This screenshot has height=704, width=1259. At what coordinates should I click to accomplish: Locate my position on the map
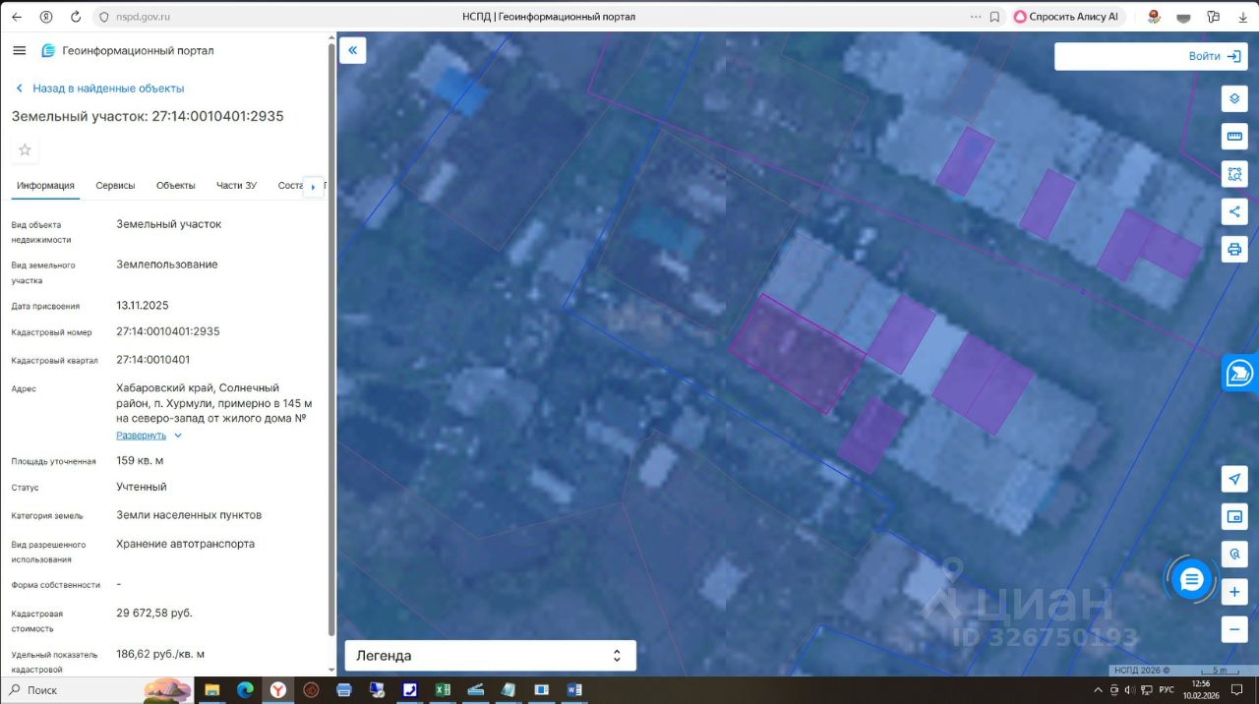[x=1234, y=479]
